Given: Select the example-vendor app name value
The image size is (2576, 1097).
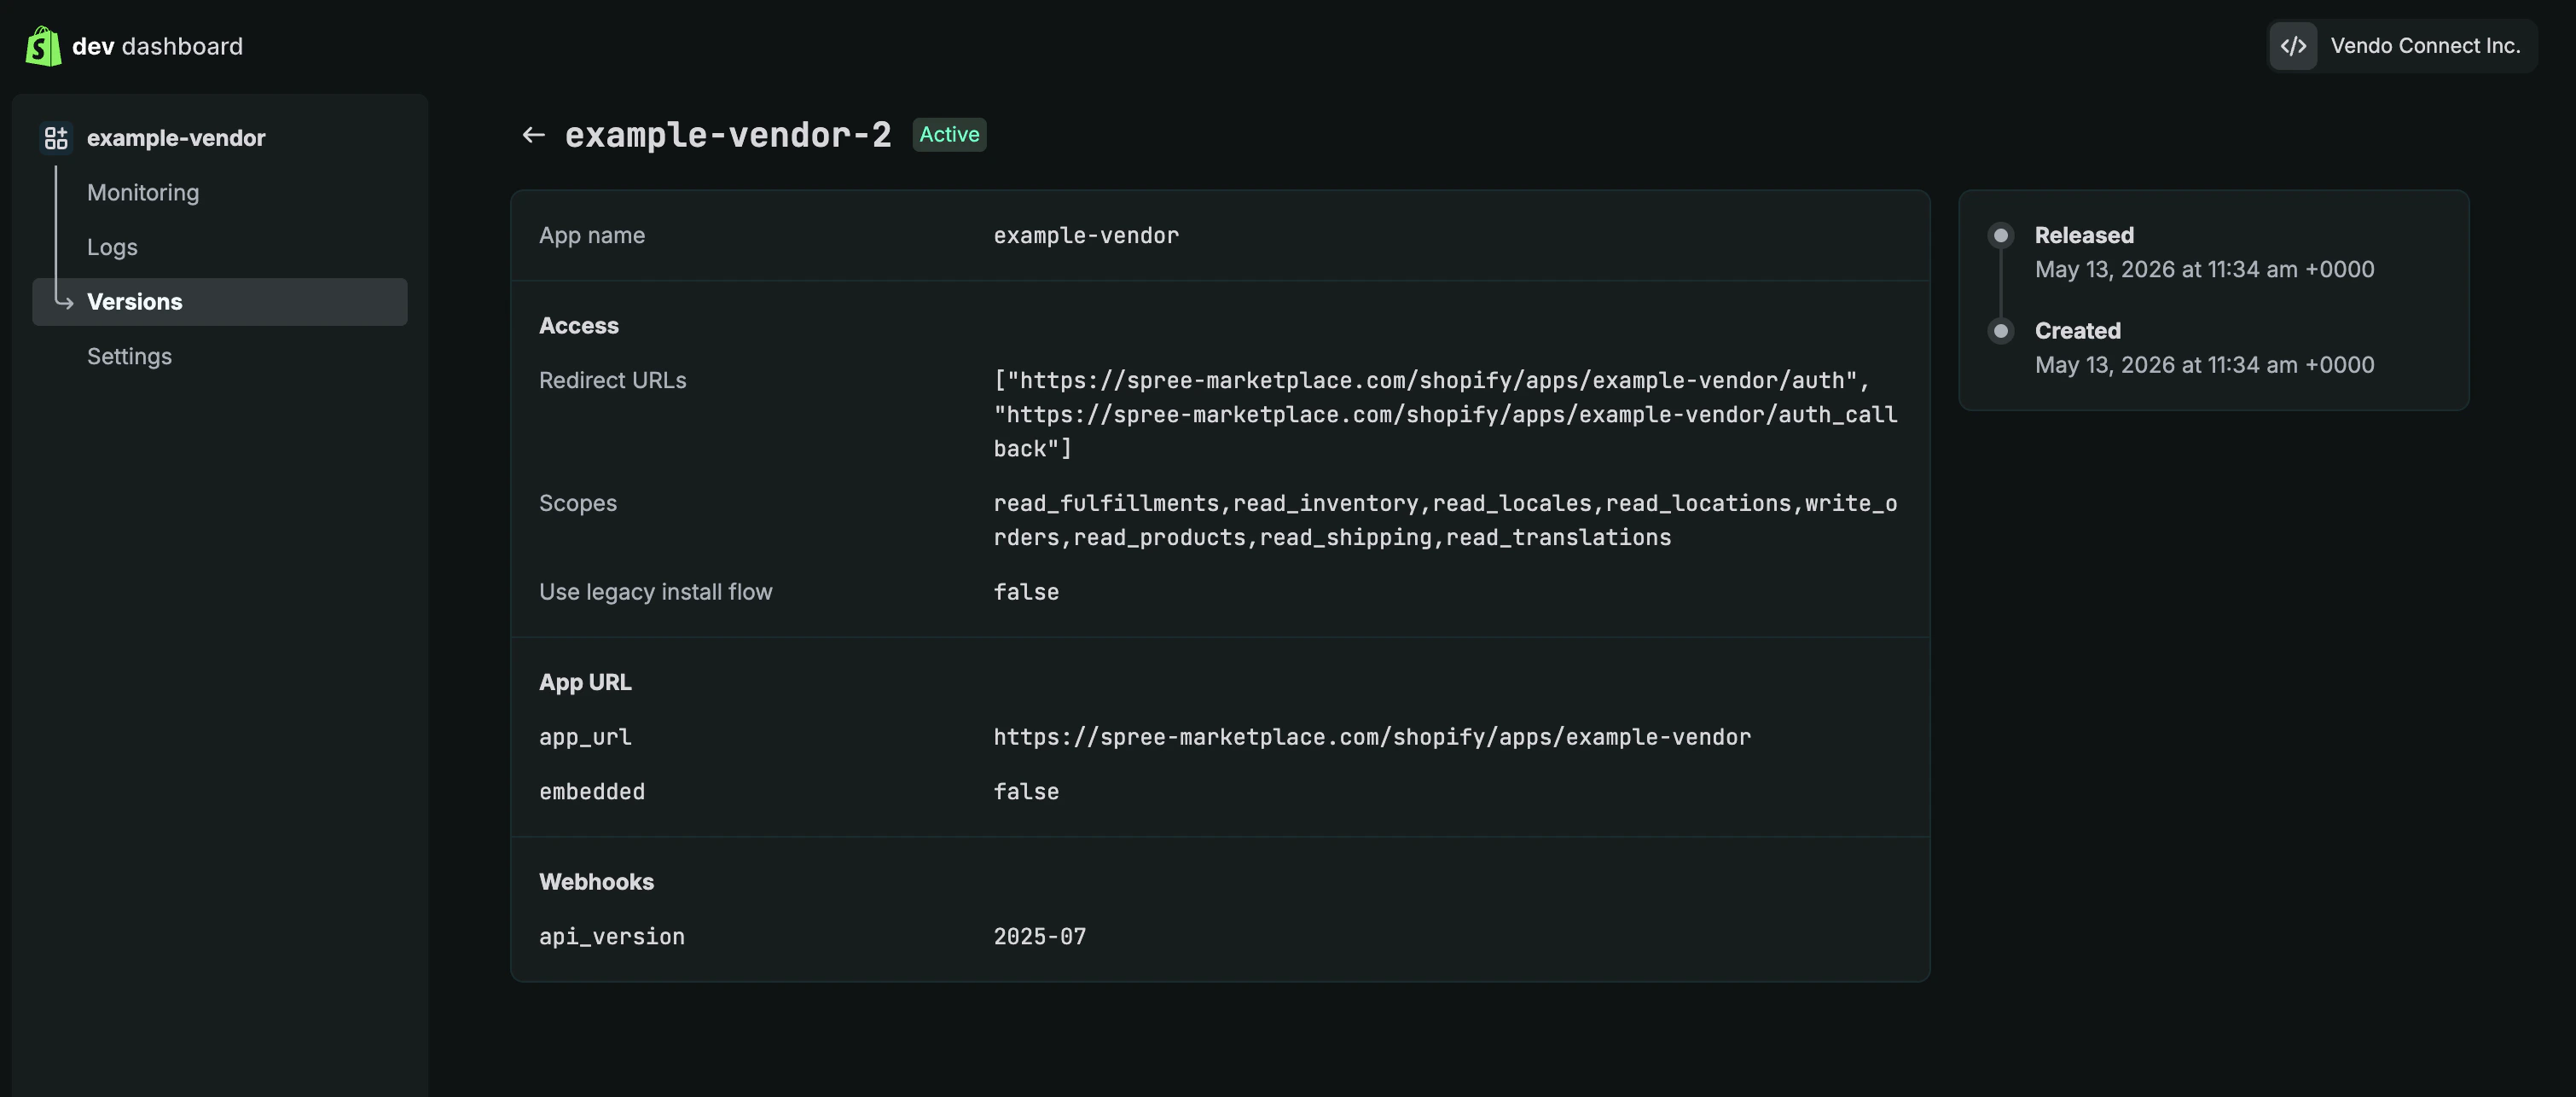Looking at the screenshot, I should [1086, 235].
